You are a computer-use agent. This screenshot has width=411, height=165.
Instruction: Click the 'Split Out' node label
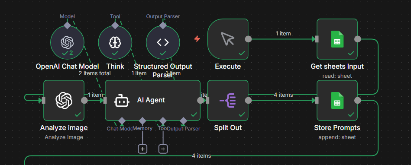click(228, 128)
